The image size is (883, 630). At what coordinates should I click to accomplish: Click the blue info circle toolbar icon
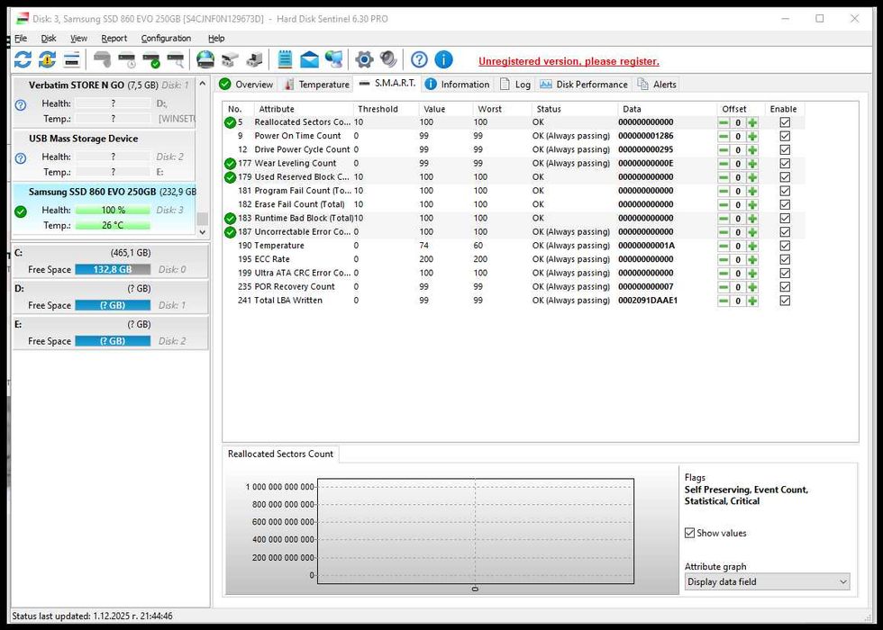coord(443,59)
